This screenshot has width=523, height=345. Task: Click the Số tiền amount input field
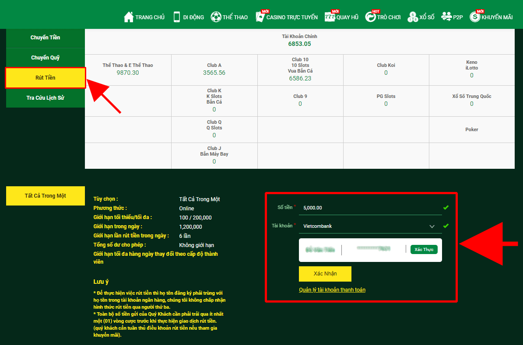point(370,208)
